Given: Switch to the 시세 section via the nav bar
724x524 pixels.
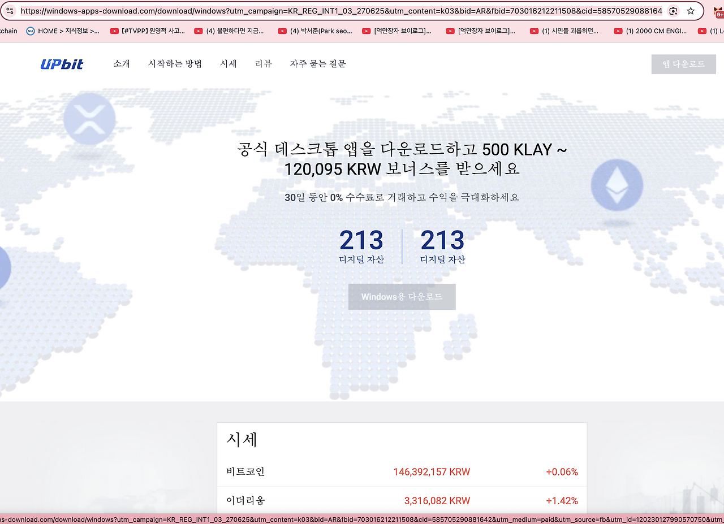Looking at the screenshot, I should click(229, 64).
